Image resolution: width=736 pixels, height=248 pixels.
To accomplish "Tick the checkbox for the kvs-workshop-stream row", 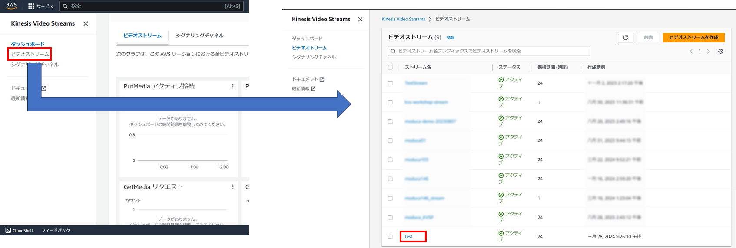I will coord(390,102).
